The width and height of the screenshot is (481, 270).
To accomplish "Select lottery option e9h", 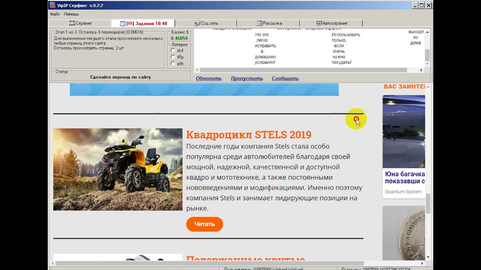I will coord(173,64).
